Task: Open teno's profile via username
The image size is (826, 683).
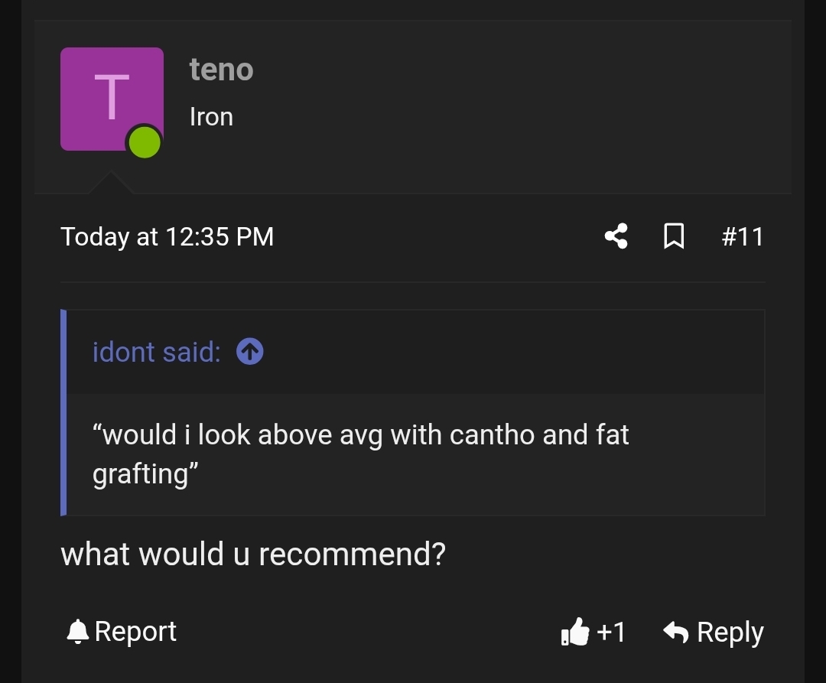Action: coord(221,70)
